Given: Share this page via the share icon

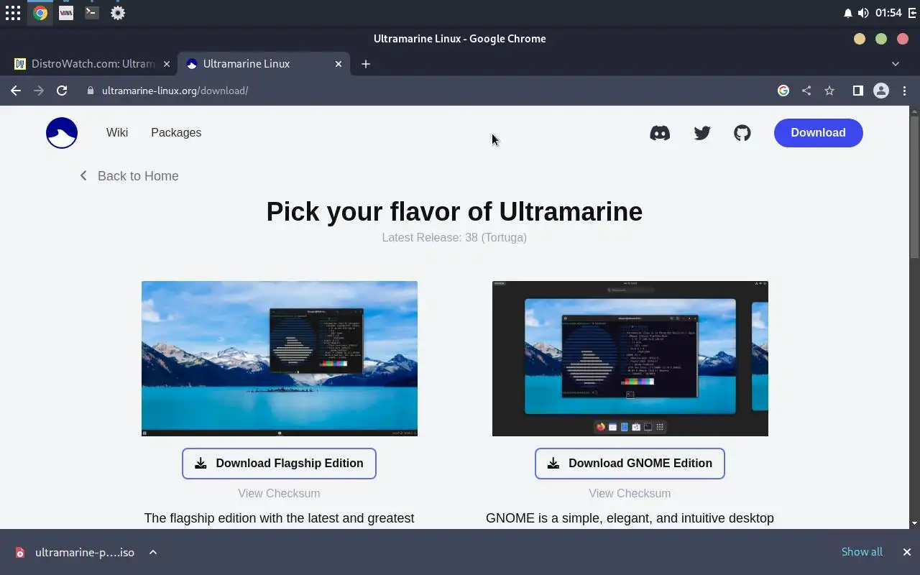Looking at the screenshot, I should (806, 91).
